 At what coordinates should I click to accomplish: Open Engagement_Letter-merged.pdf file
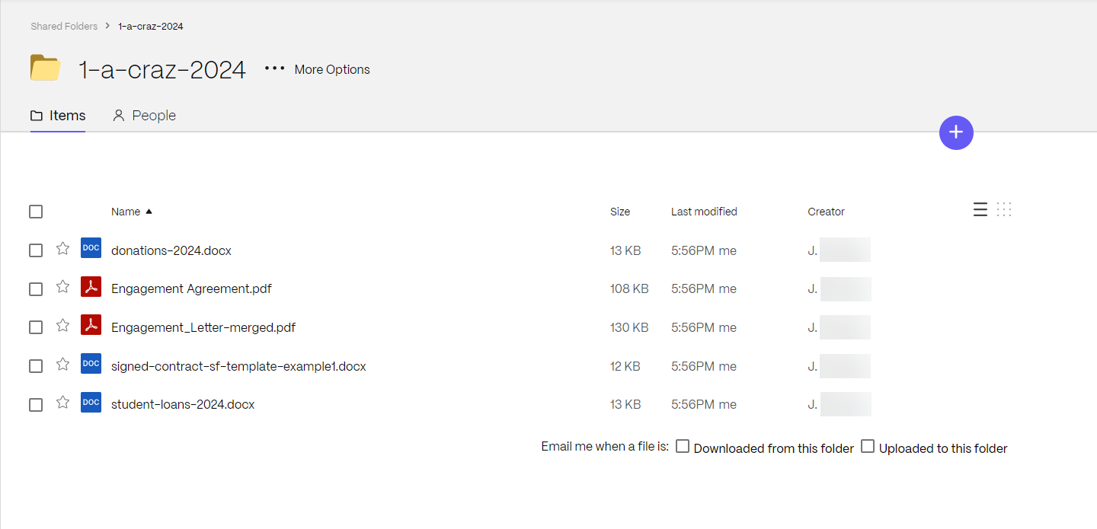[203, 327]
